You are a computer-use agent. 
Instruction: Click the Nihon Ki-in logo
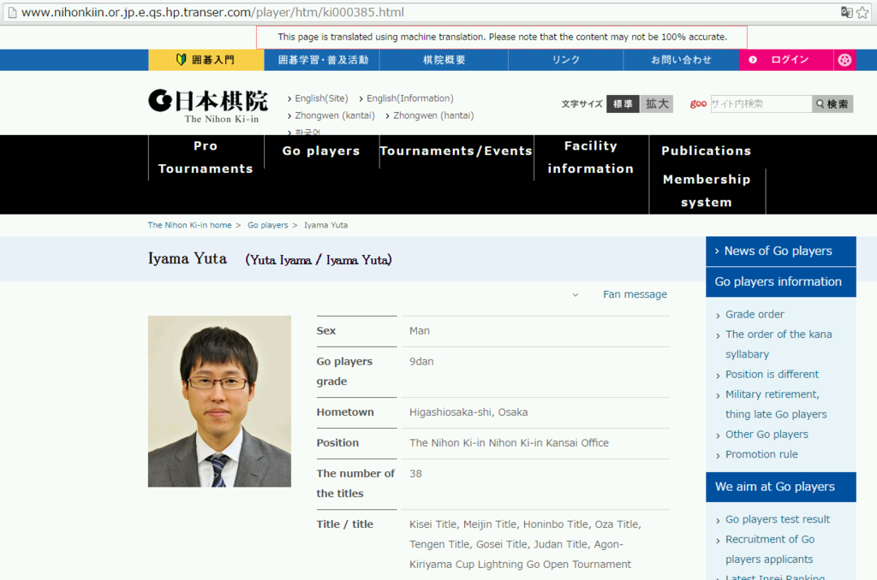pyautogui.click(x=208, y=105)
